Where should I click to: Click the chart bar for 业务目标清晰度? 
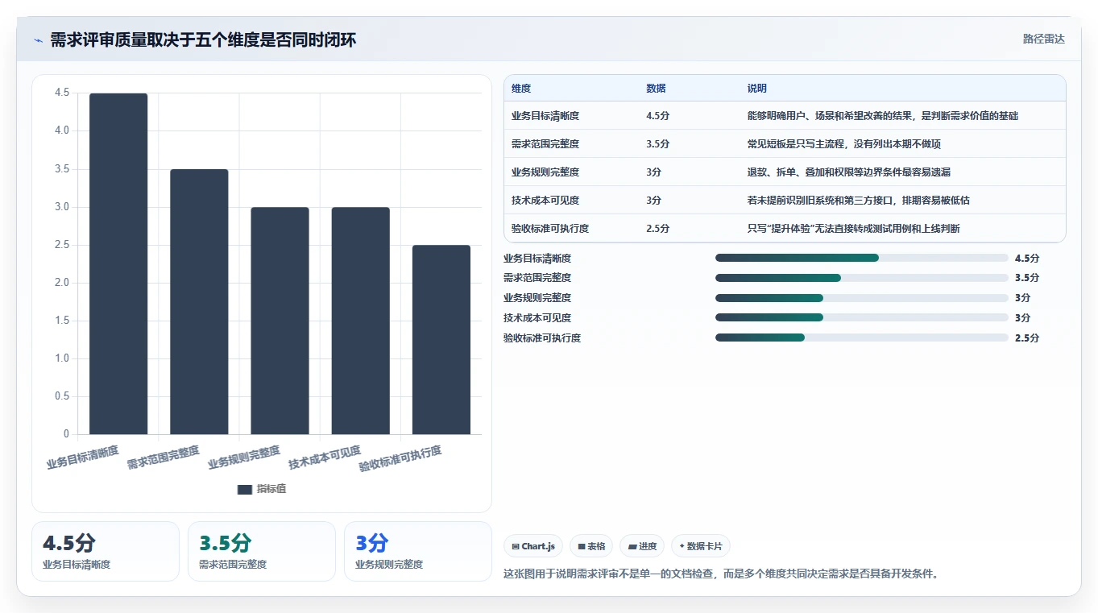[x=118, y=263]
